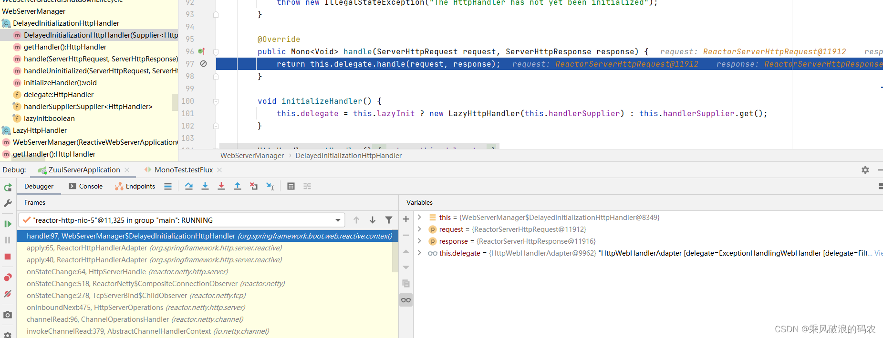Open the reactor-http-nio-5 thread dropdown

point(338,220)
